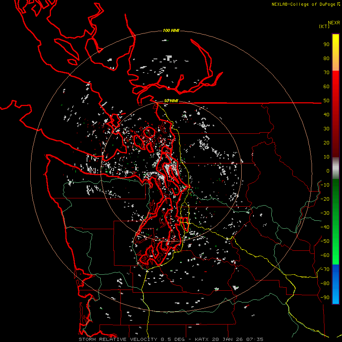Viewport: 342px width, 342px height.
Task: Click the "0.5 DEG" elevation text
Action: click(x=173, y=339)
